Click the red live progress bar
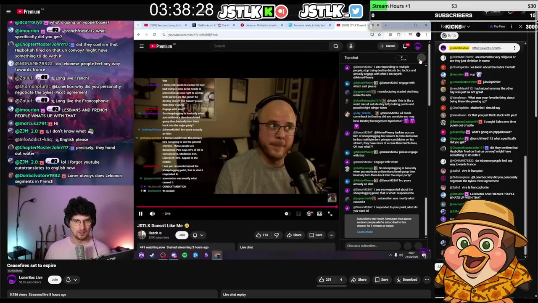 click(237, 207)
